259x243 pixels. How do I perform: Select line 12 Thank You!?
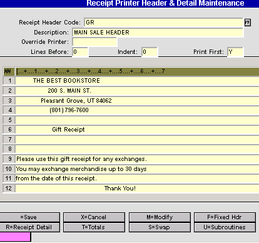coord(137,189)
